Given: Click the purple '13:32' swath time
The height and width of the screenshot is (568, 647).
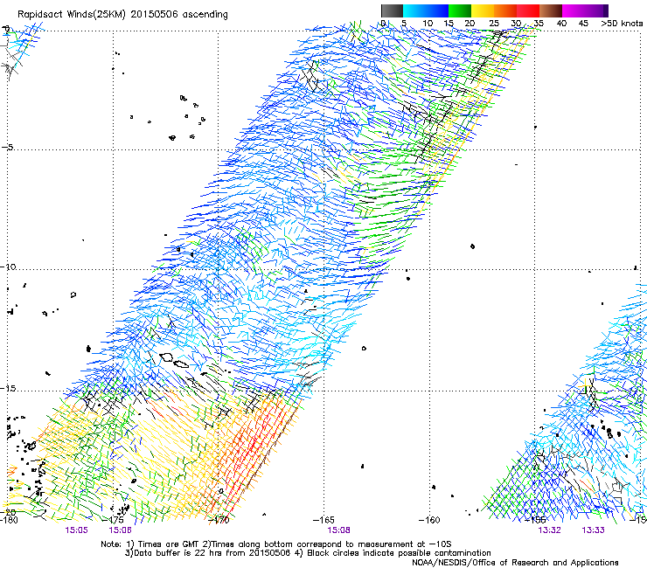Looking at the screenshot, I should pos(550,530).
